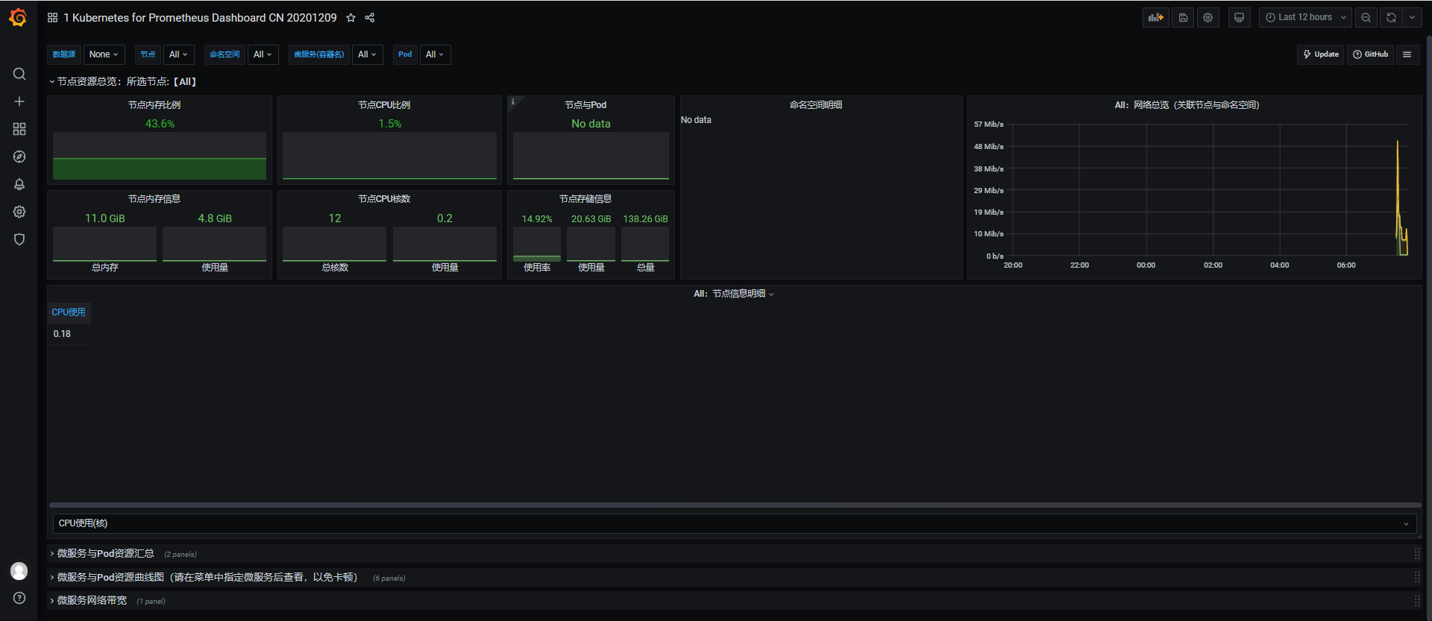The width and height of the screenshot is (1432, 621).
Task: Click the 节点存储信息 panel title
Action: 585,199
